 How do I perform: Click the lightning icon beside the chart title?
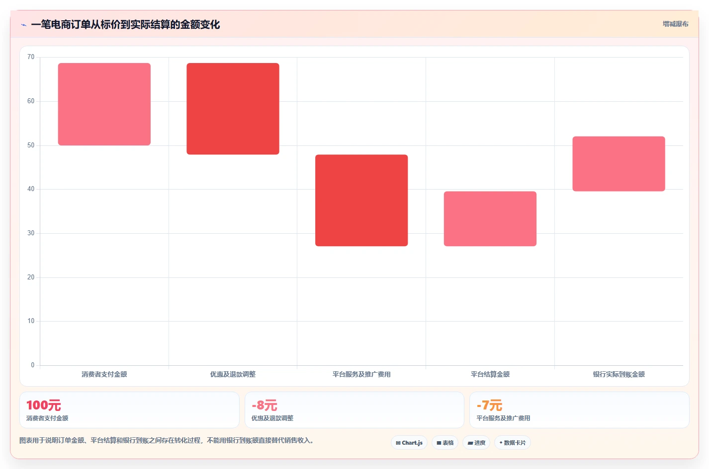click(x=23, y=25)
